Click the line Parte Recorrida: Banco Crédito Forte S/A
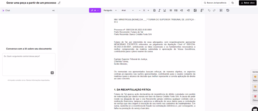Screen dimensions: 258x111 pyautogui.click(x=133, y=34)
